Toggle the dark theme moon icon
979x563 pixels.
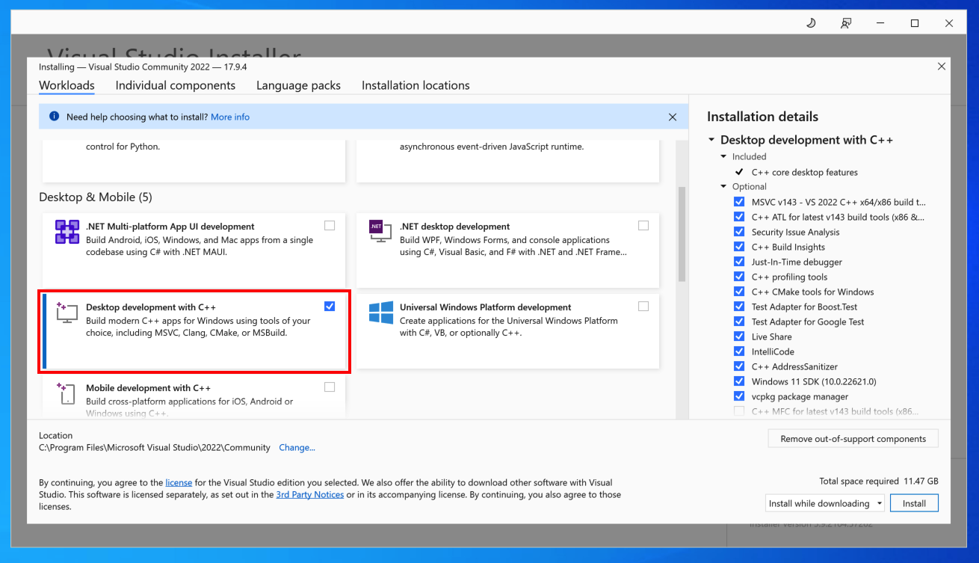tap(811, 23)
